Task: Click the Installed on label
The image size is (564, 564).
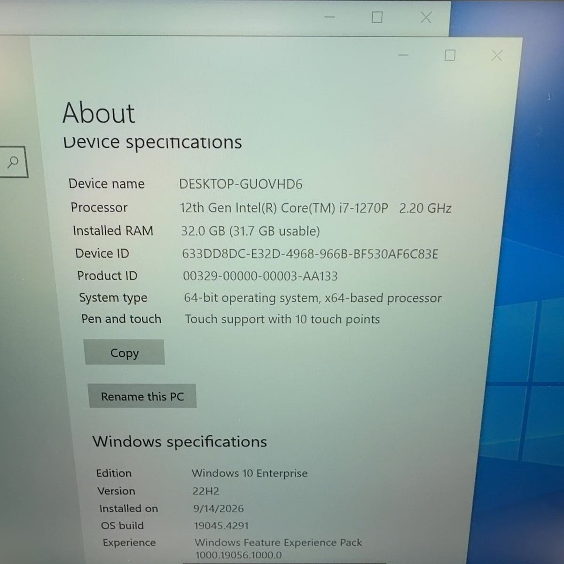Action: (x=129, y=509)
